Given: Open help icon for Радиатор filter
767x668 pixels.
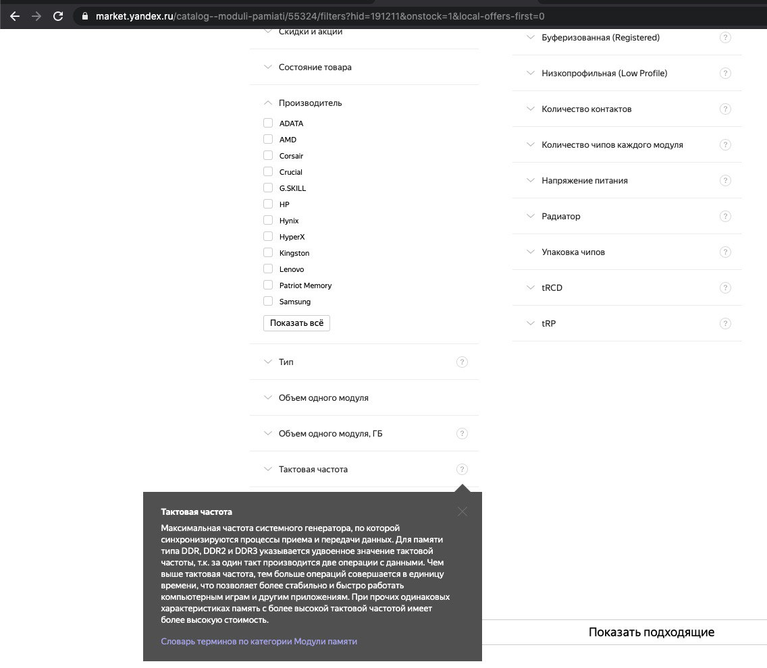Looking at the screenshot, I should (725, 217).
